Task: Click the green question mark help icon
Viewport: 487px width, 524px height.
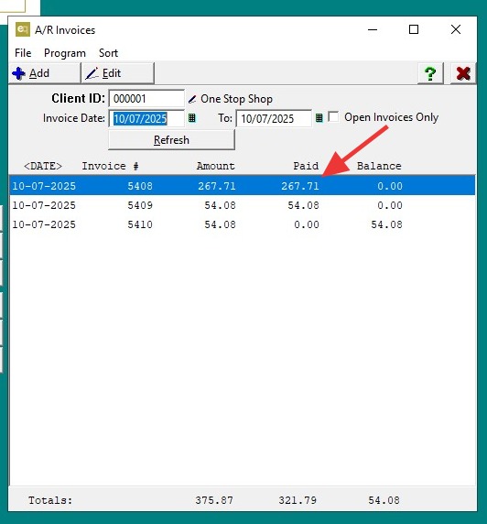Action: (430, 73)
